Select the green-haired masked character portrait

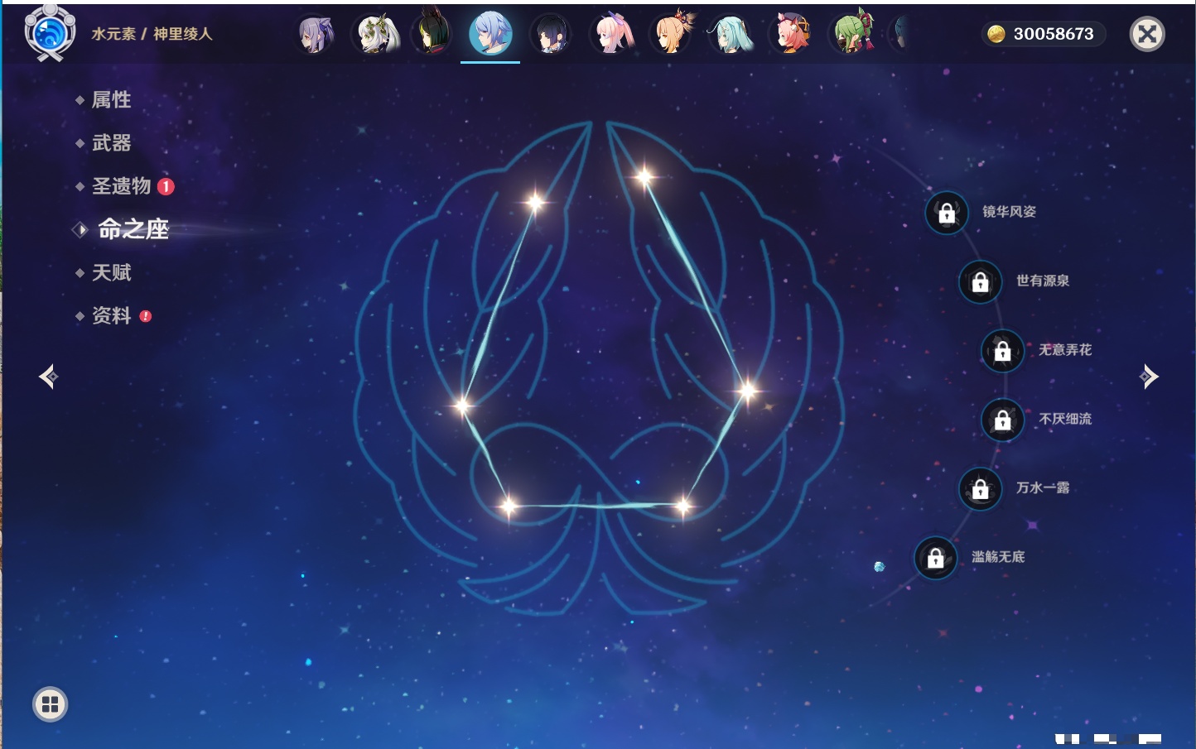pyautogui.click(x=852, y=34)
